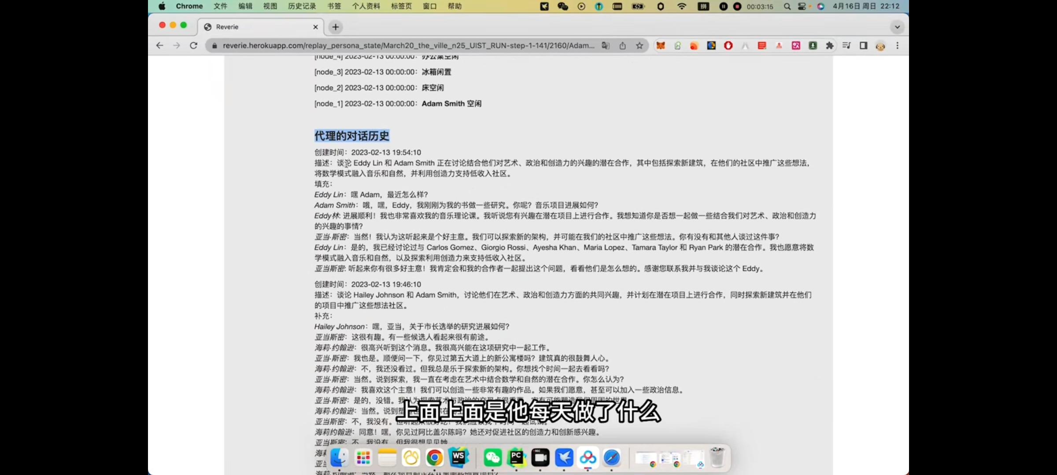Click the URL address bar
This screenshot has height=475, width=1057.
pyautogui.click(x=408, y=45)
